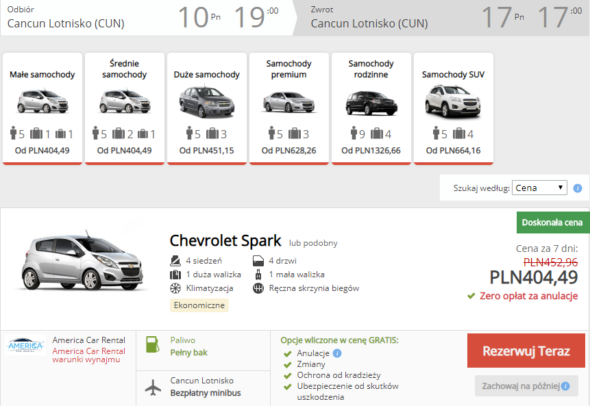This screenshot has width=590, height=406.
Task: Select the Samochody SUV category tab
Action: tap(454, 108)
